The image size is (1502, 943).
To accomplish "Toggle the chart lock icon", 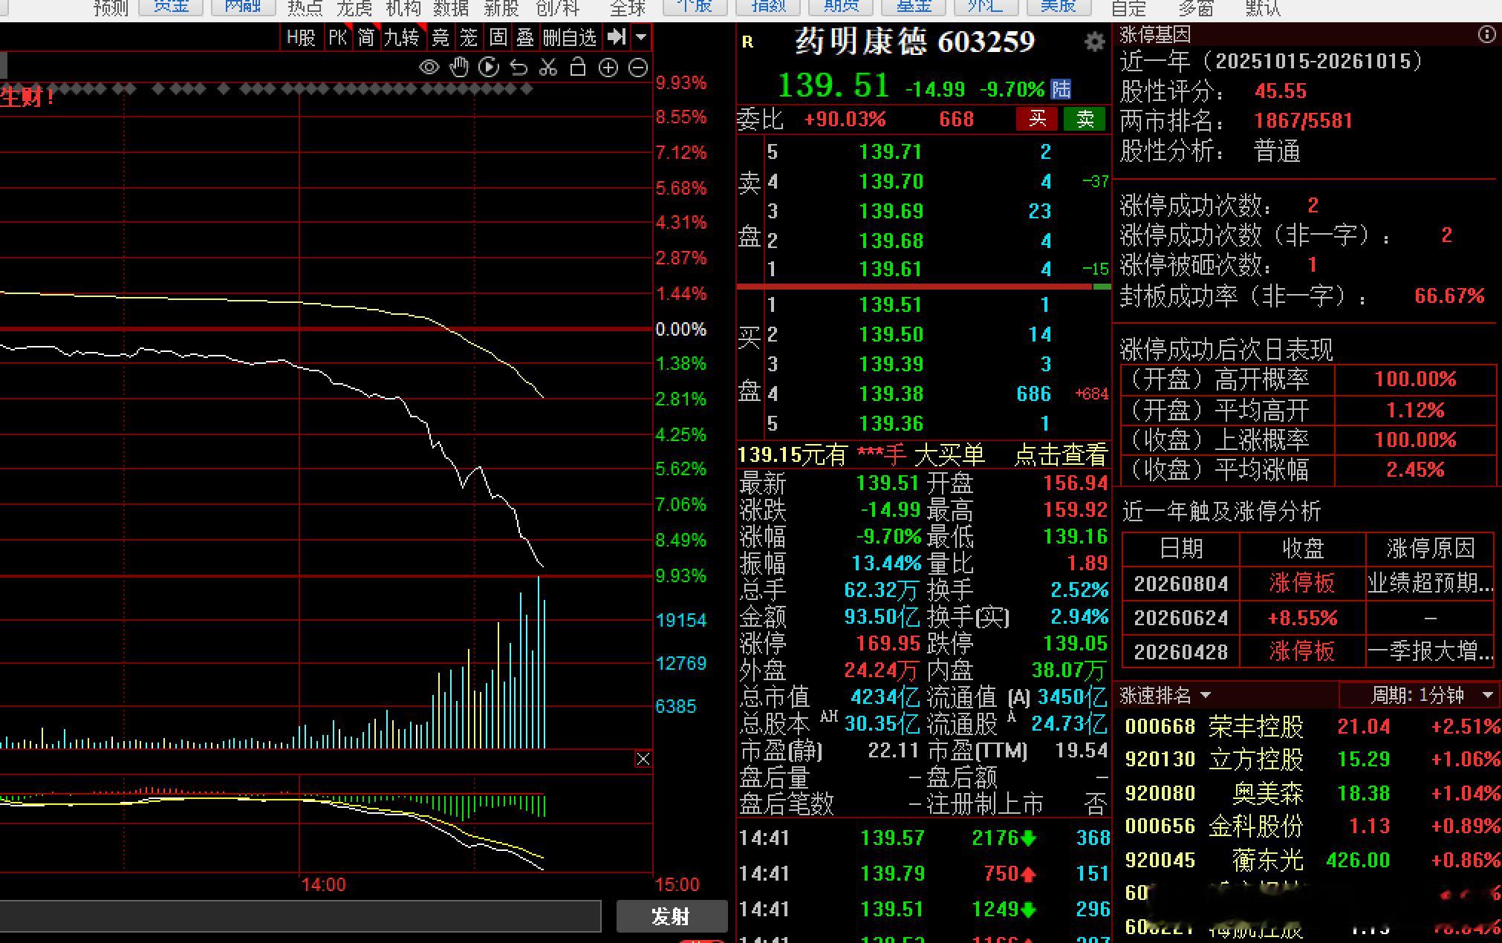I will [577, 68].
